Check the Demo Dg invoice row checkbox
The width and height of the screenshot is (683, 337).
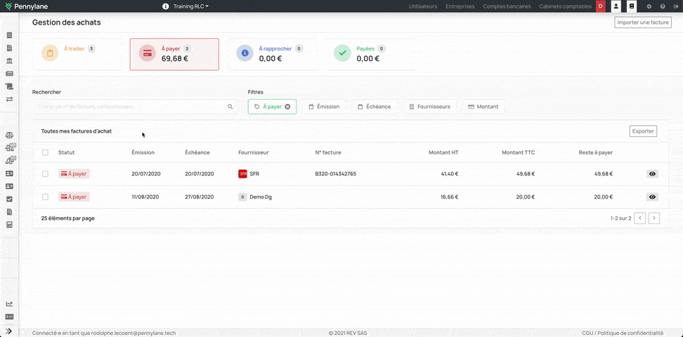click(x=46, y=197)
